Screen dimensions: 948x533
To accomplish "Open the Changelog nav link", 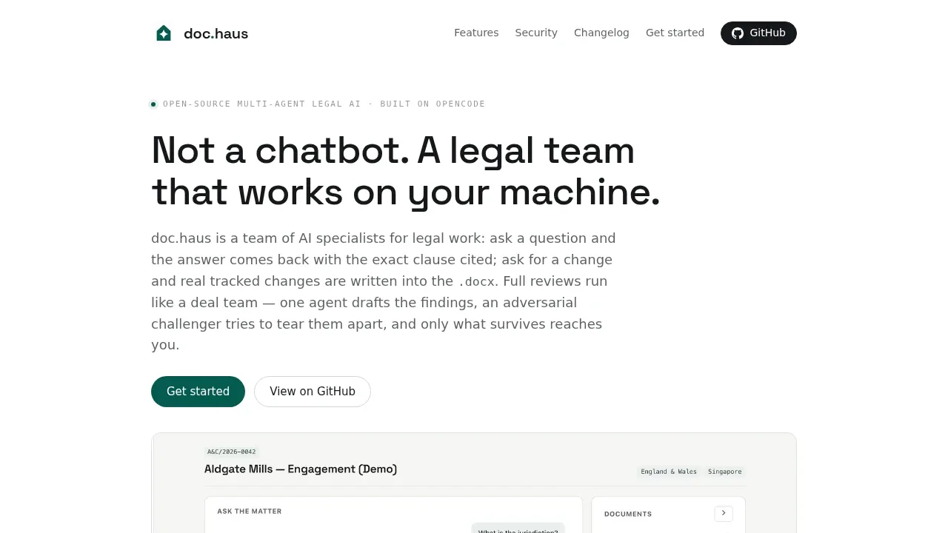I will (601, 33).
